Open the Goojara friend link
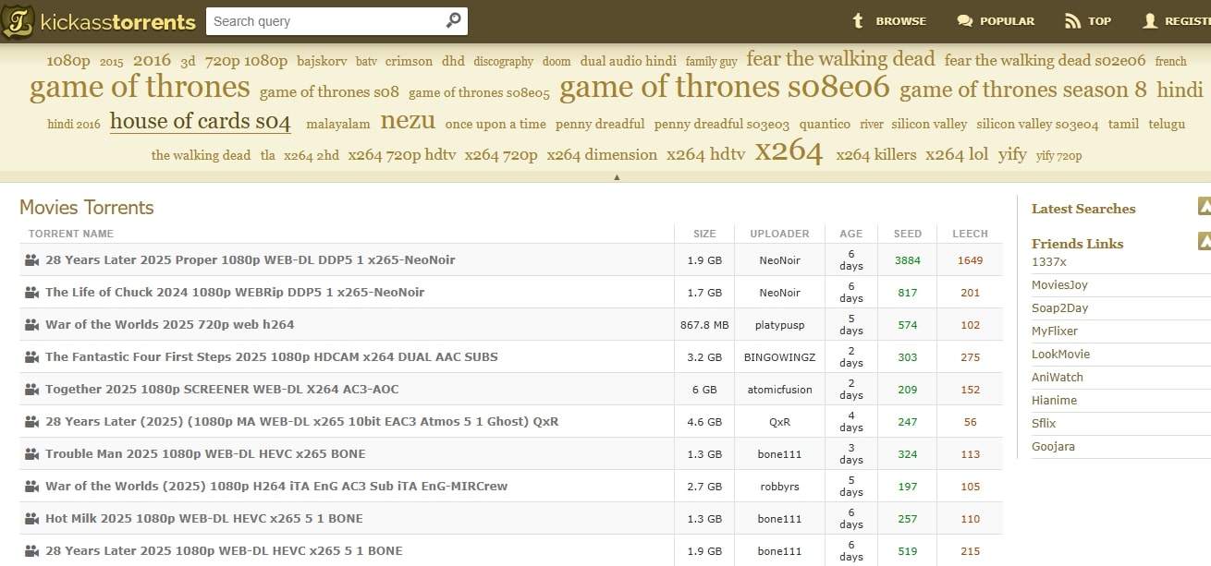Image resolution: width=1211 pixels, height=566 pixels. click(x=1053, y=446)
